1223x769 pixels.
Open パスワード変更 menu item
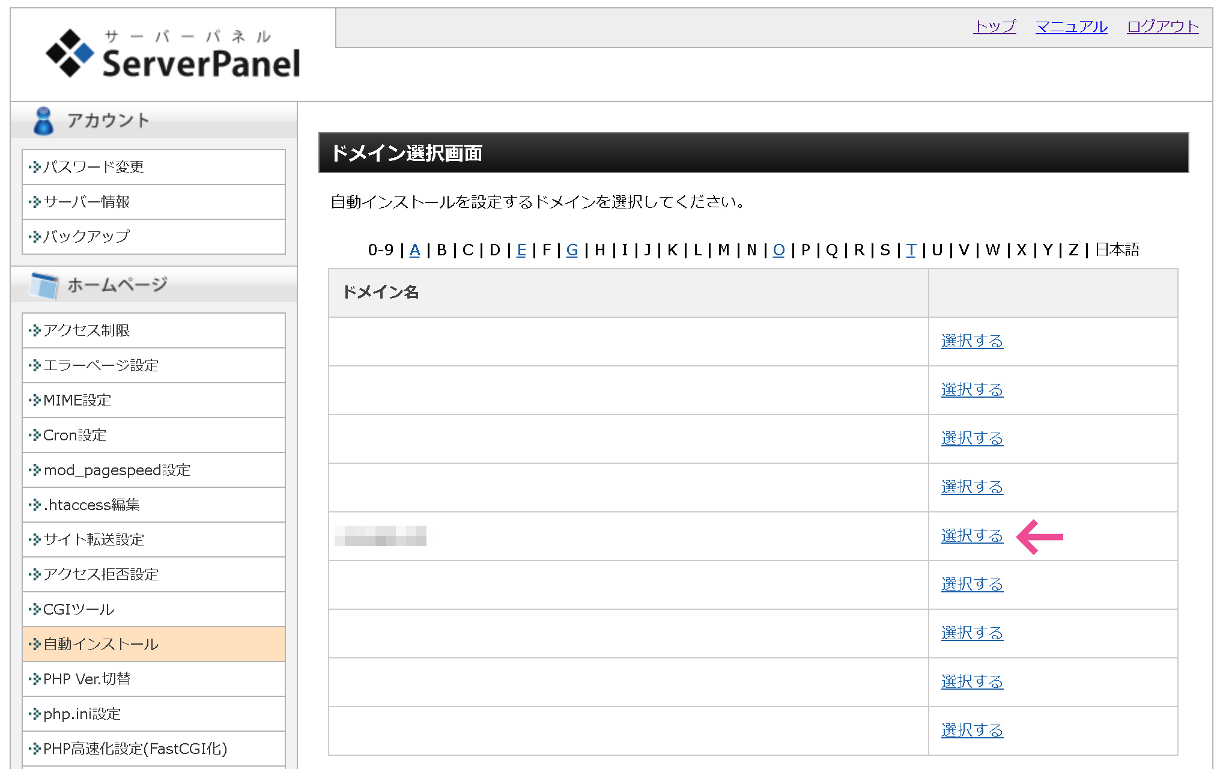(x=94, y=167)
